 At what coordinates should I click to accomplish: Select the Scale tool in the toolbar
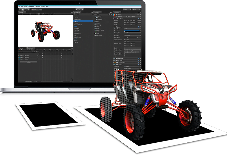coord(28,10)
